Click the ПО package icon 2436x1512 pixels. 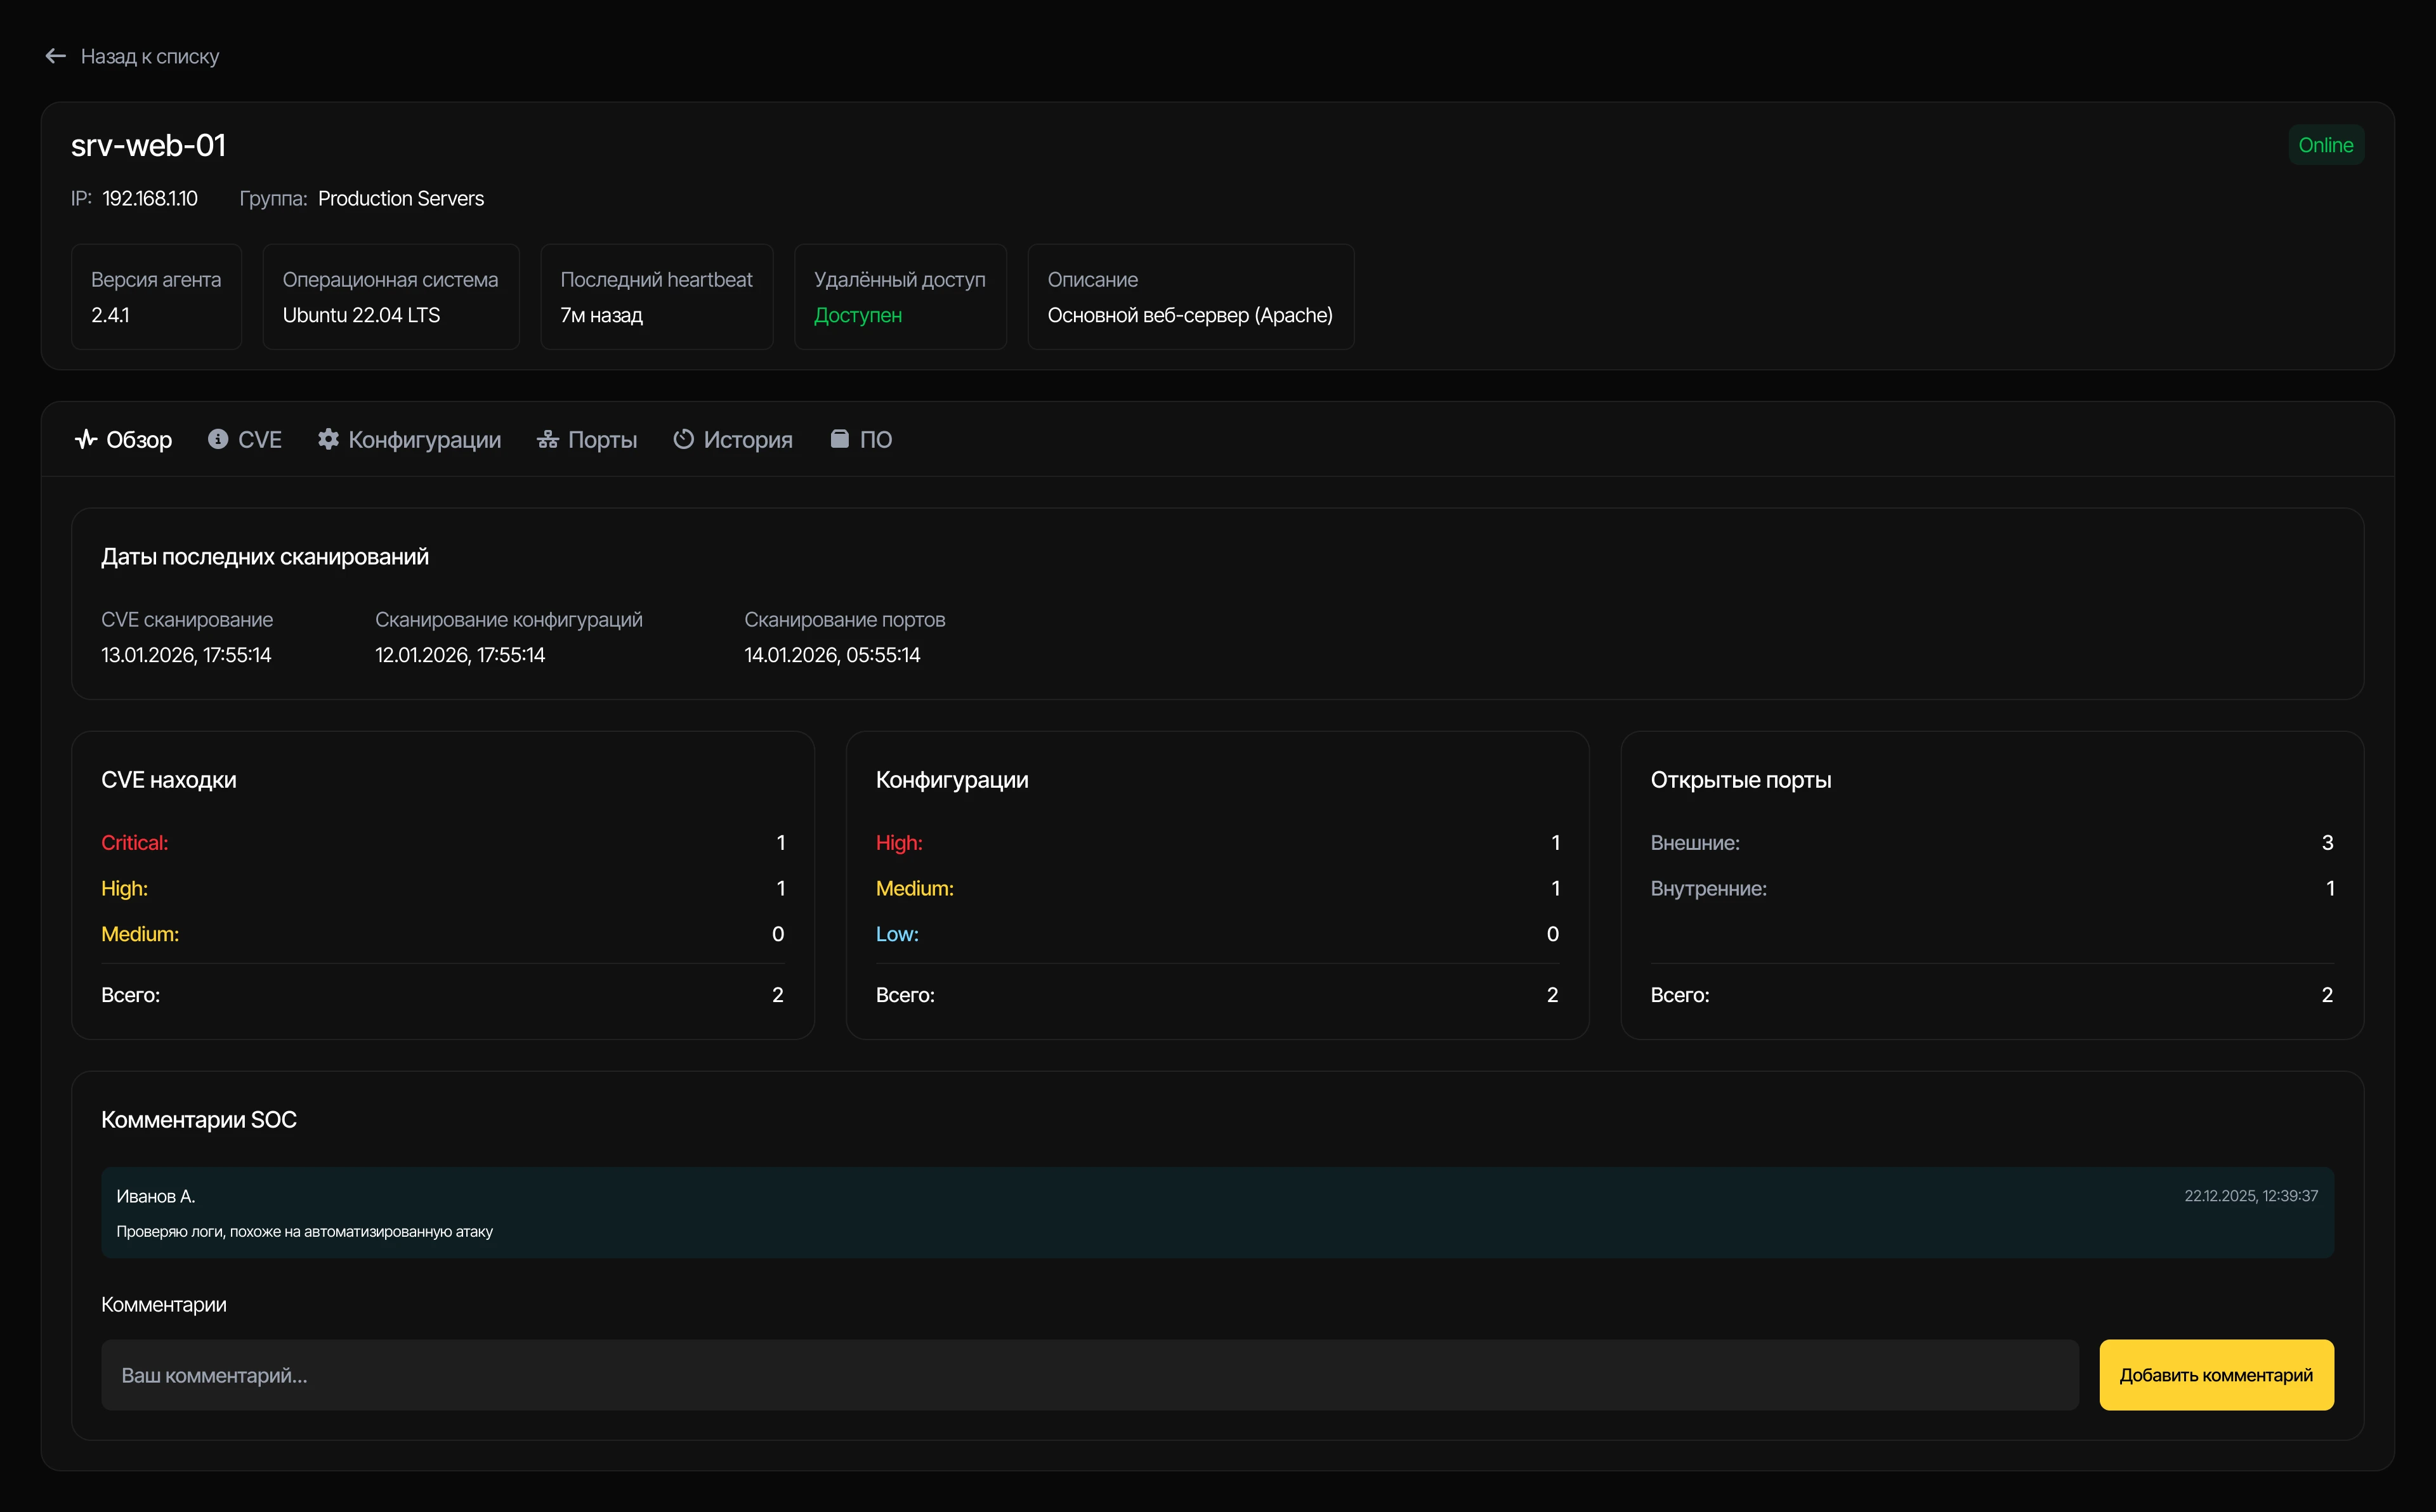point(840,439)
